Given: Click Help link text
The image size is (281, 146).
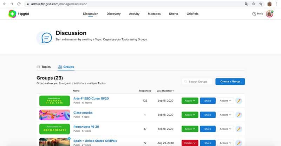Looking at the screenshot, I should (x=260, y=14).
